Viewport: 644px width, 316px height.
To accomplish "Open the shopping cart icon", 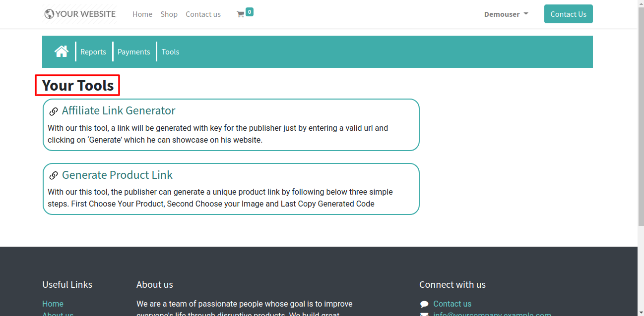I will pyautogui.click(x=241, y=15).
